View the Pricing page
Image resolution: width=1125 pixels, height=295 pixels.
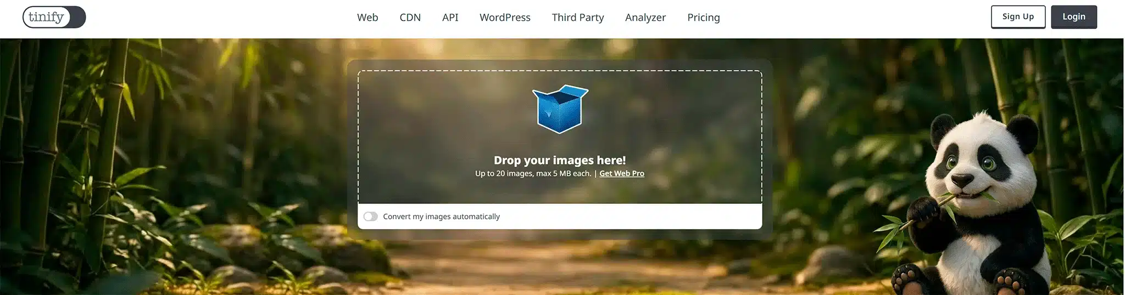coord(704,18)
